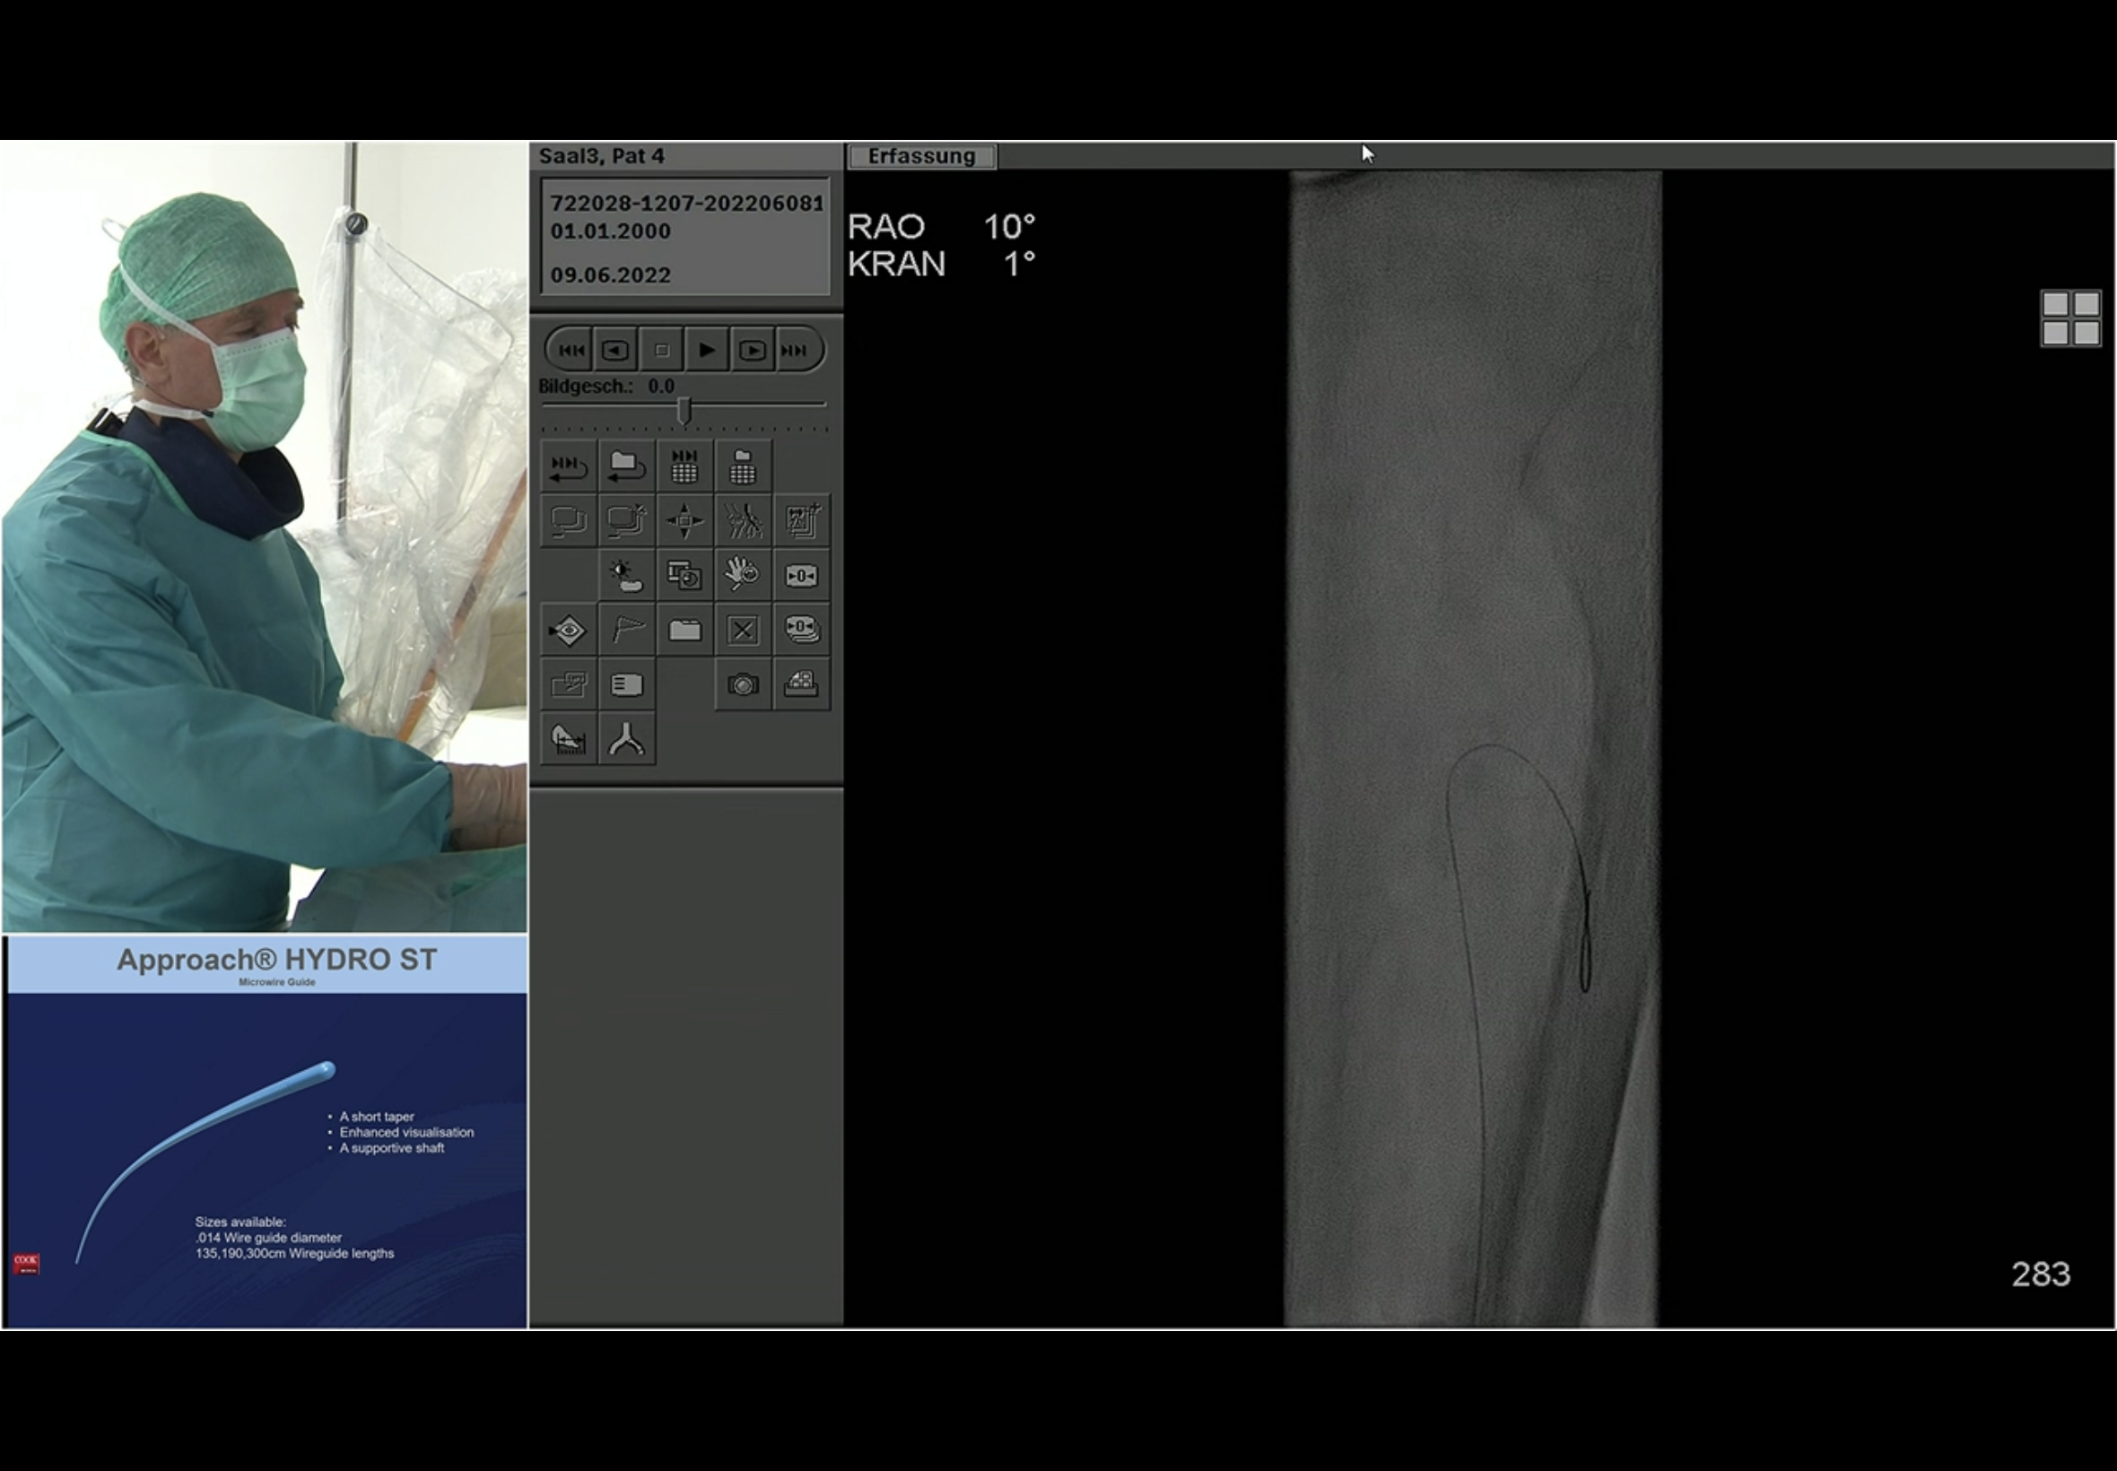Select the four-arrow pan image tool
The image size is (2117, 1471).
pos(684,521)
